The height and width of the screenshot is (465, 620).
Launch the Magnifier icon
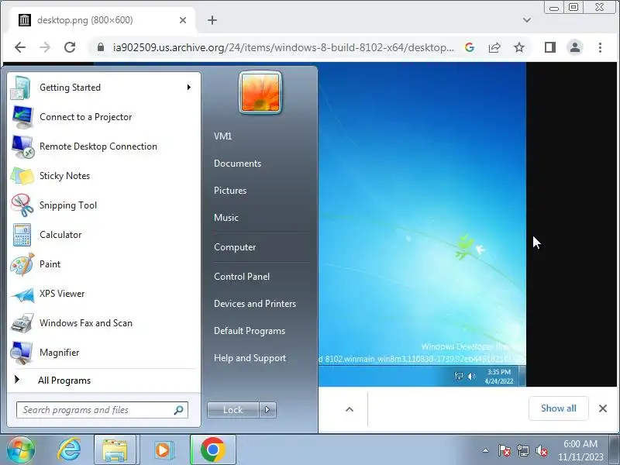[22, 353]
